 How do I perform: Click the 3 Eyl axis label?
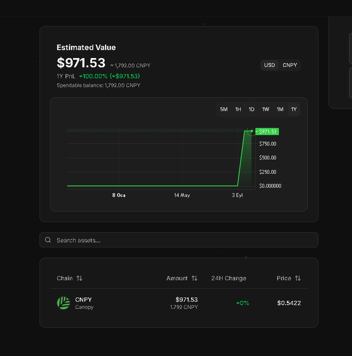[x=238, y=195]
